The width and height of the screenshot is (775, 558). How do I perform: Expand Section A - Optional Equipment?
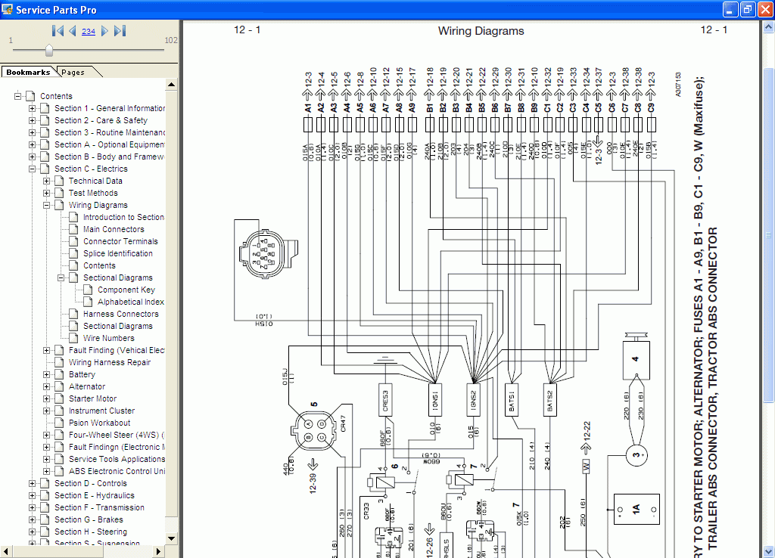tap(33, 144)
